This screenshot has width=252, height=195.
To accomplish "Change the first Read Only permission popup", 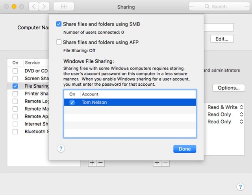I will [x=225, y=114].
